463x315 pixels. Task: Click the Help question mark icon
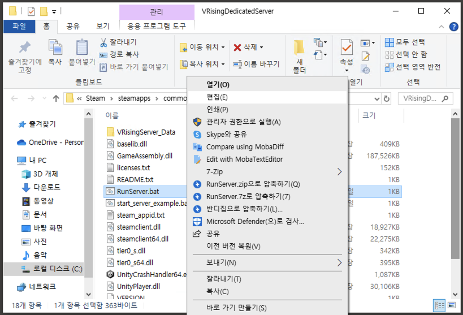pos(453,27)
